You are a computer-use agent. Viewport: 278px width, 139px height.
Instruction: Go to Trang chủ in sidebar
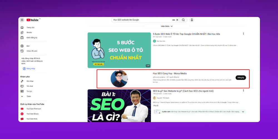coord(30,28)
